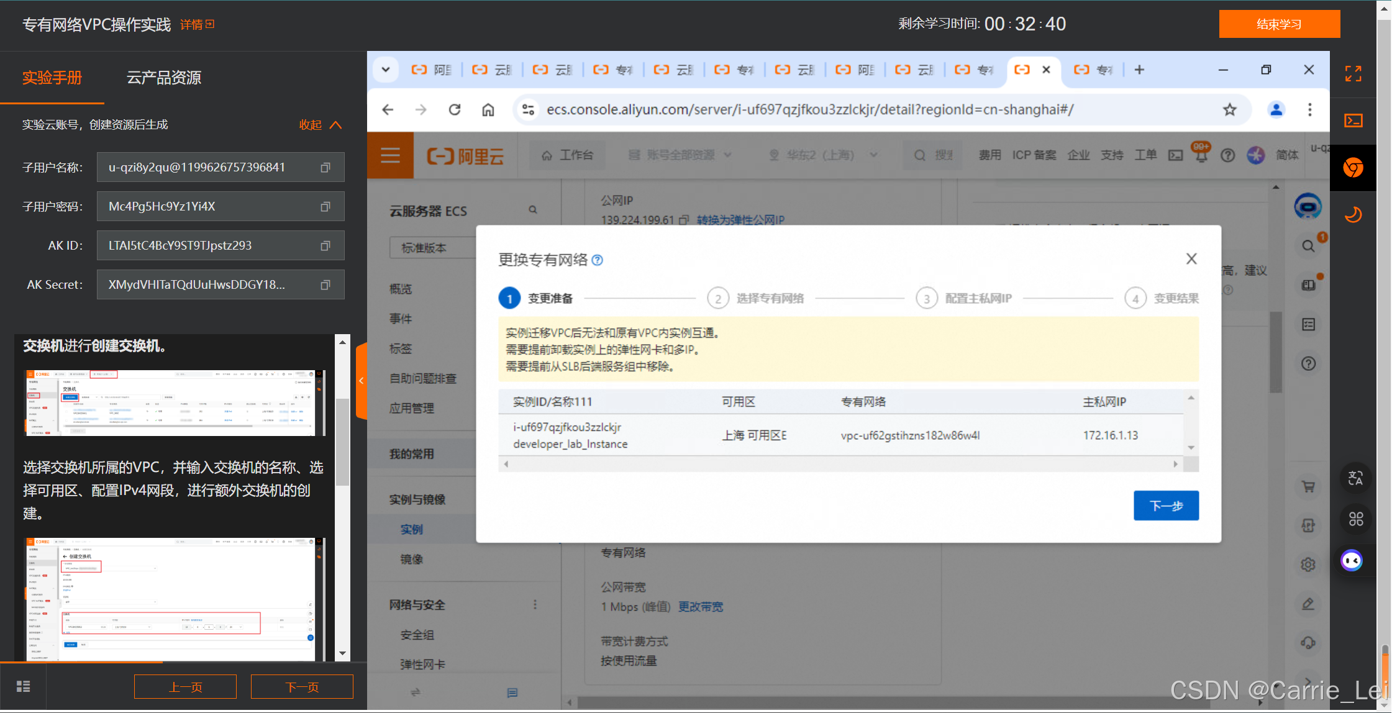Image resolution: width=1392 pixels, height=713 pixels.
Task: Click the private IP 172.16.1.13
Action: coord(1111,436)
